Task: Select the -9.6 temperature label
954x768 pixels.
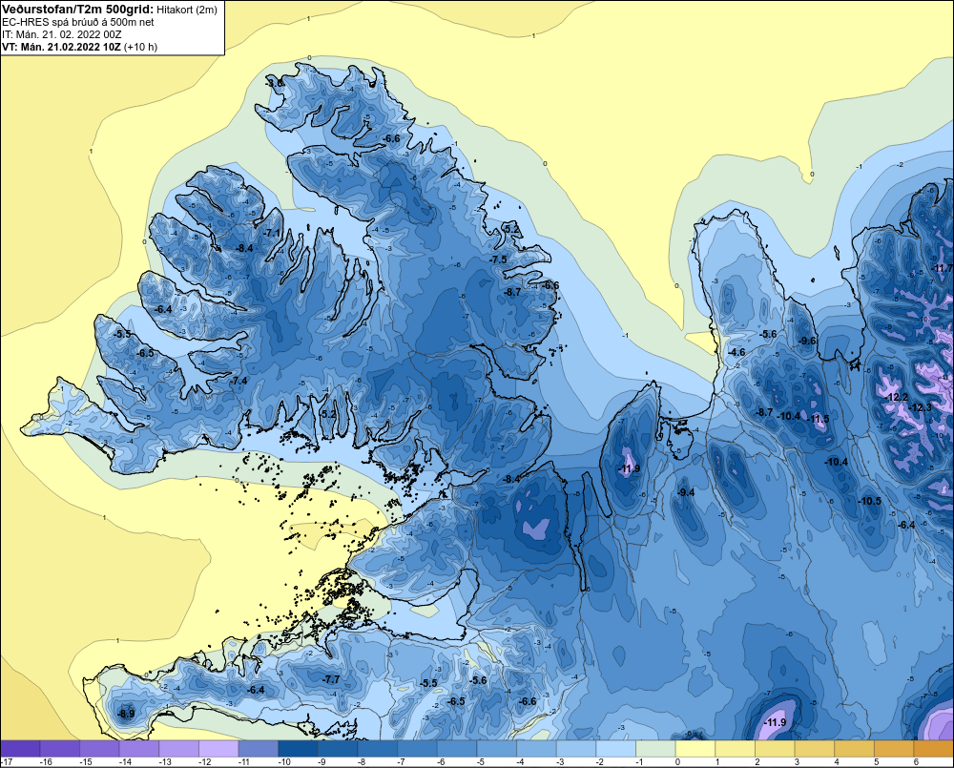Action: coord(808,341)
